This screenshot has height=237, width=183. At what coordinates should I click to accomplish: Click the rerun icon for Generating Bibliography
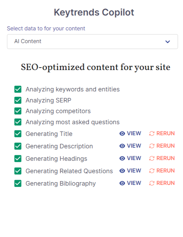click(152, 183)
